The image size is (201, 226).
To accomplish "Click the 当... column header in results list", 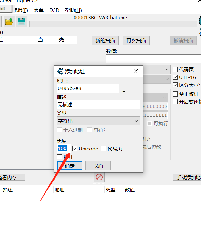I will (45, 40).
